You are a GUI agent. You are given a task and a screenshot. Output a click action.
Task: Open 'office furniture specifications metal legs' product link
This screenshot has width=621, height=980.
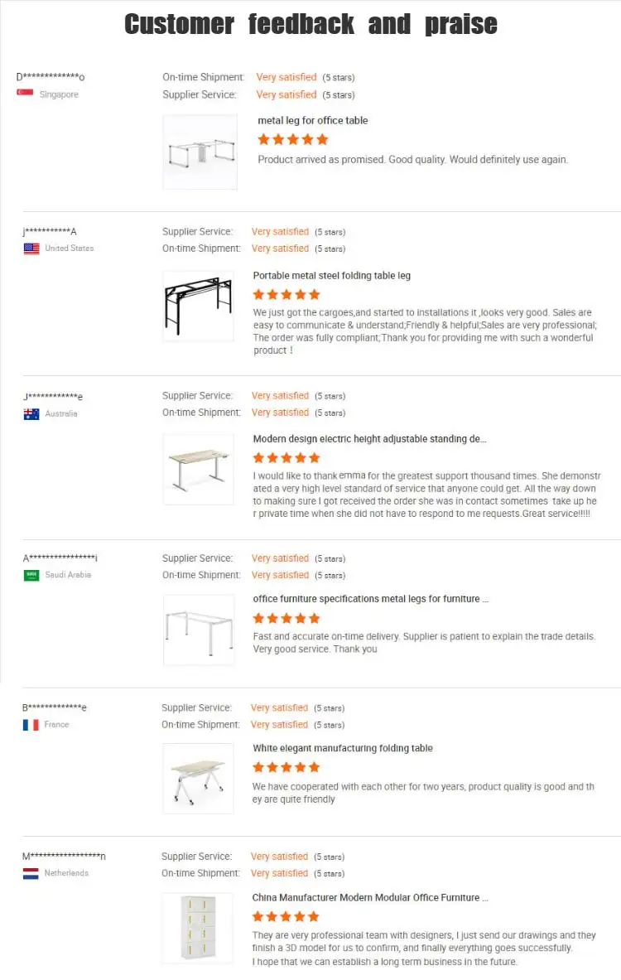pos(370,599)
